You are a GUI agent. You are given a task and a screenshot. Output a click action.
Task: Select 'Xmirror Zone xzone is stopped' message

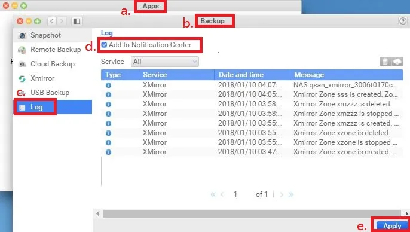(345, 142)
